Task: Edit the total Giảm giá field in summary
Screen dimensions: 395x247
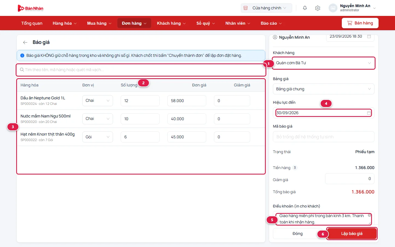Action: [x=350, y=179]
